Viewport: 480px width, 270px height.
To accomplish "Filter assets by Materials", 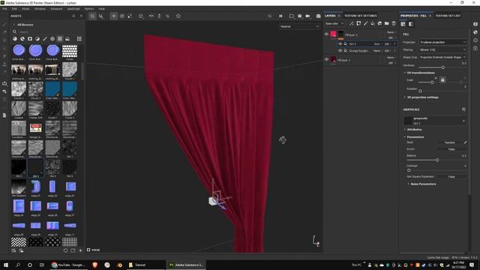I will click(x=15, y=39).
